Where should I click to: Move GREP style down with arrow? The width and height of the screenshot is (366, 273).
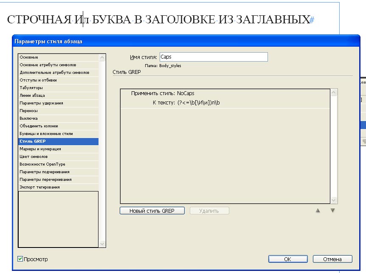[332, 211]
